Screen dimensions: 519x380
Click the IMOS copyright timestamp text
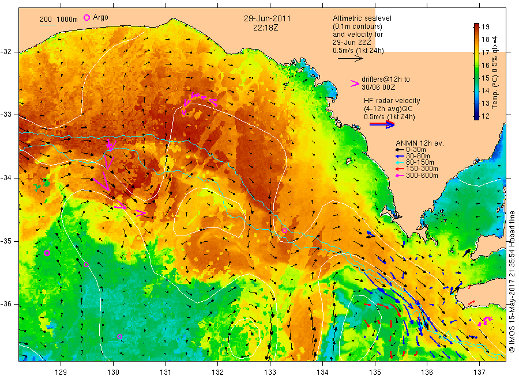coord(512,282)
